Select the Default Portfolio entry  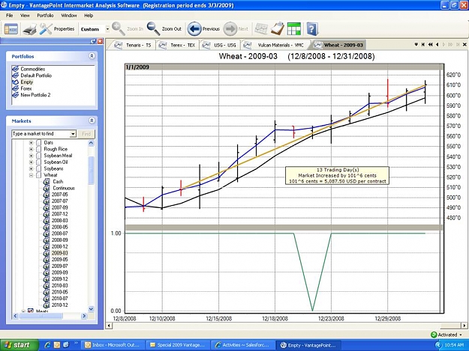tap(36, 76)
